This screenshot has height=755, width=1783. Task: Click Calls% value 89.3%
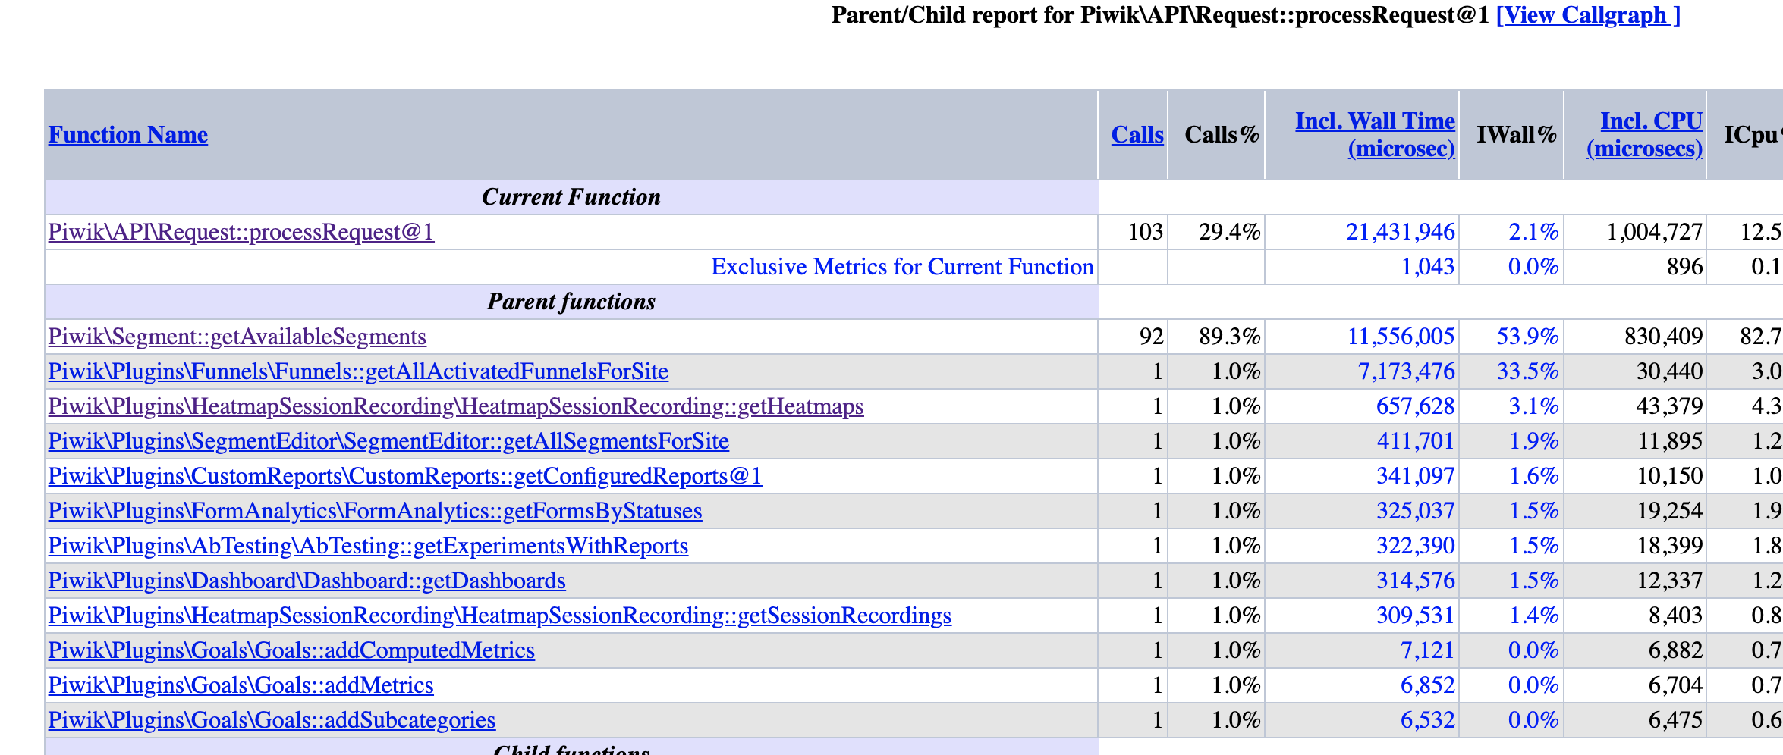1230,337
